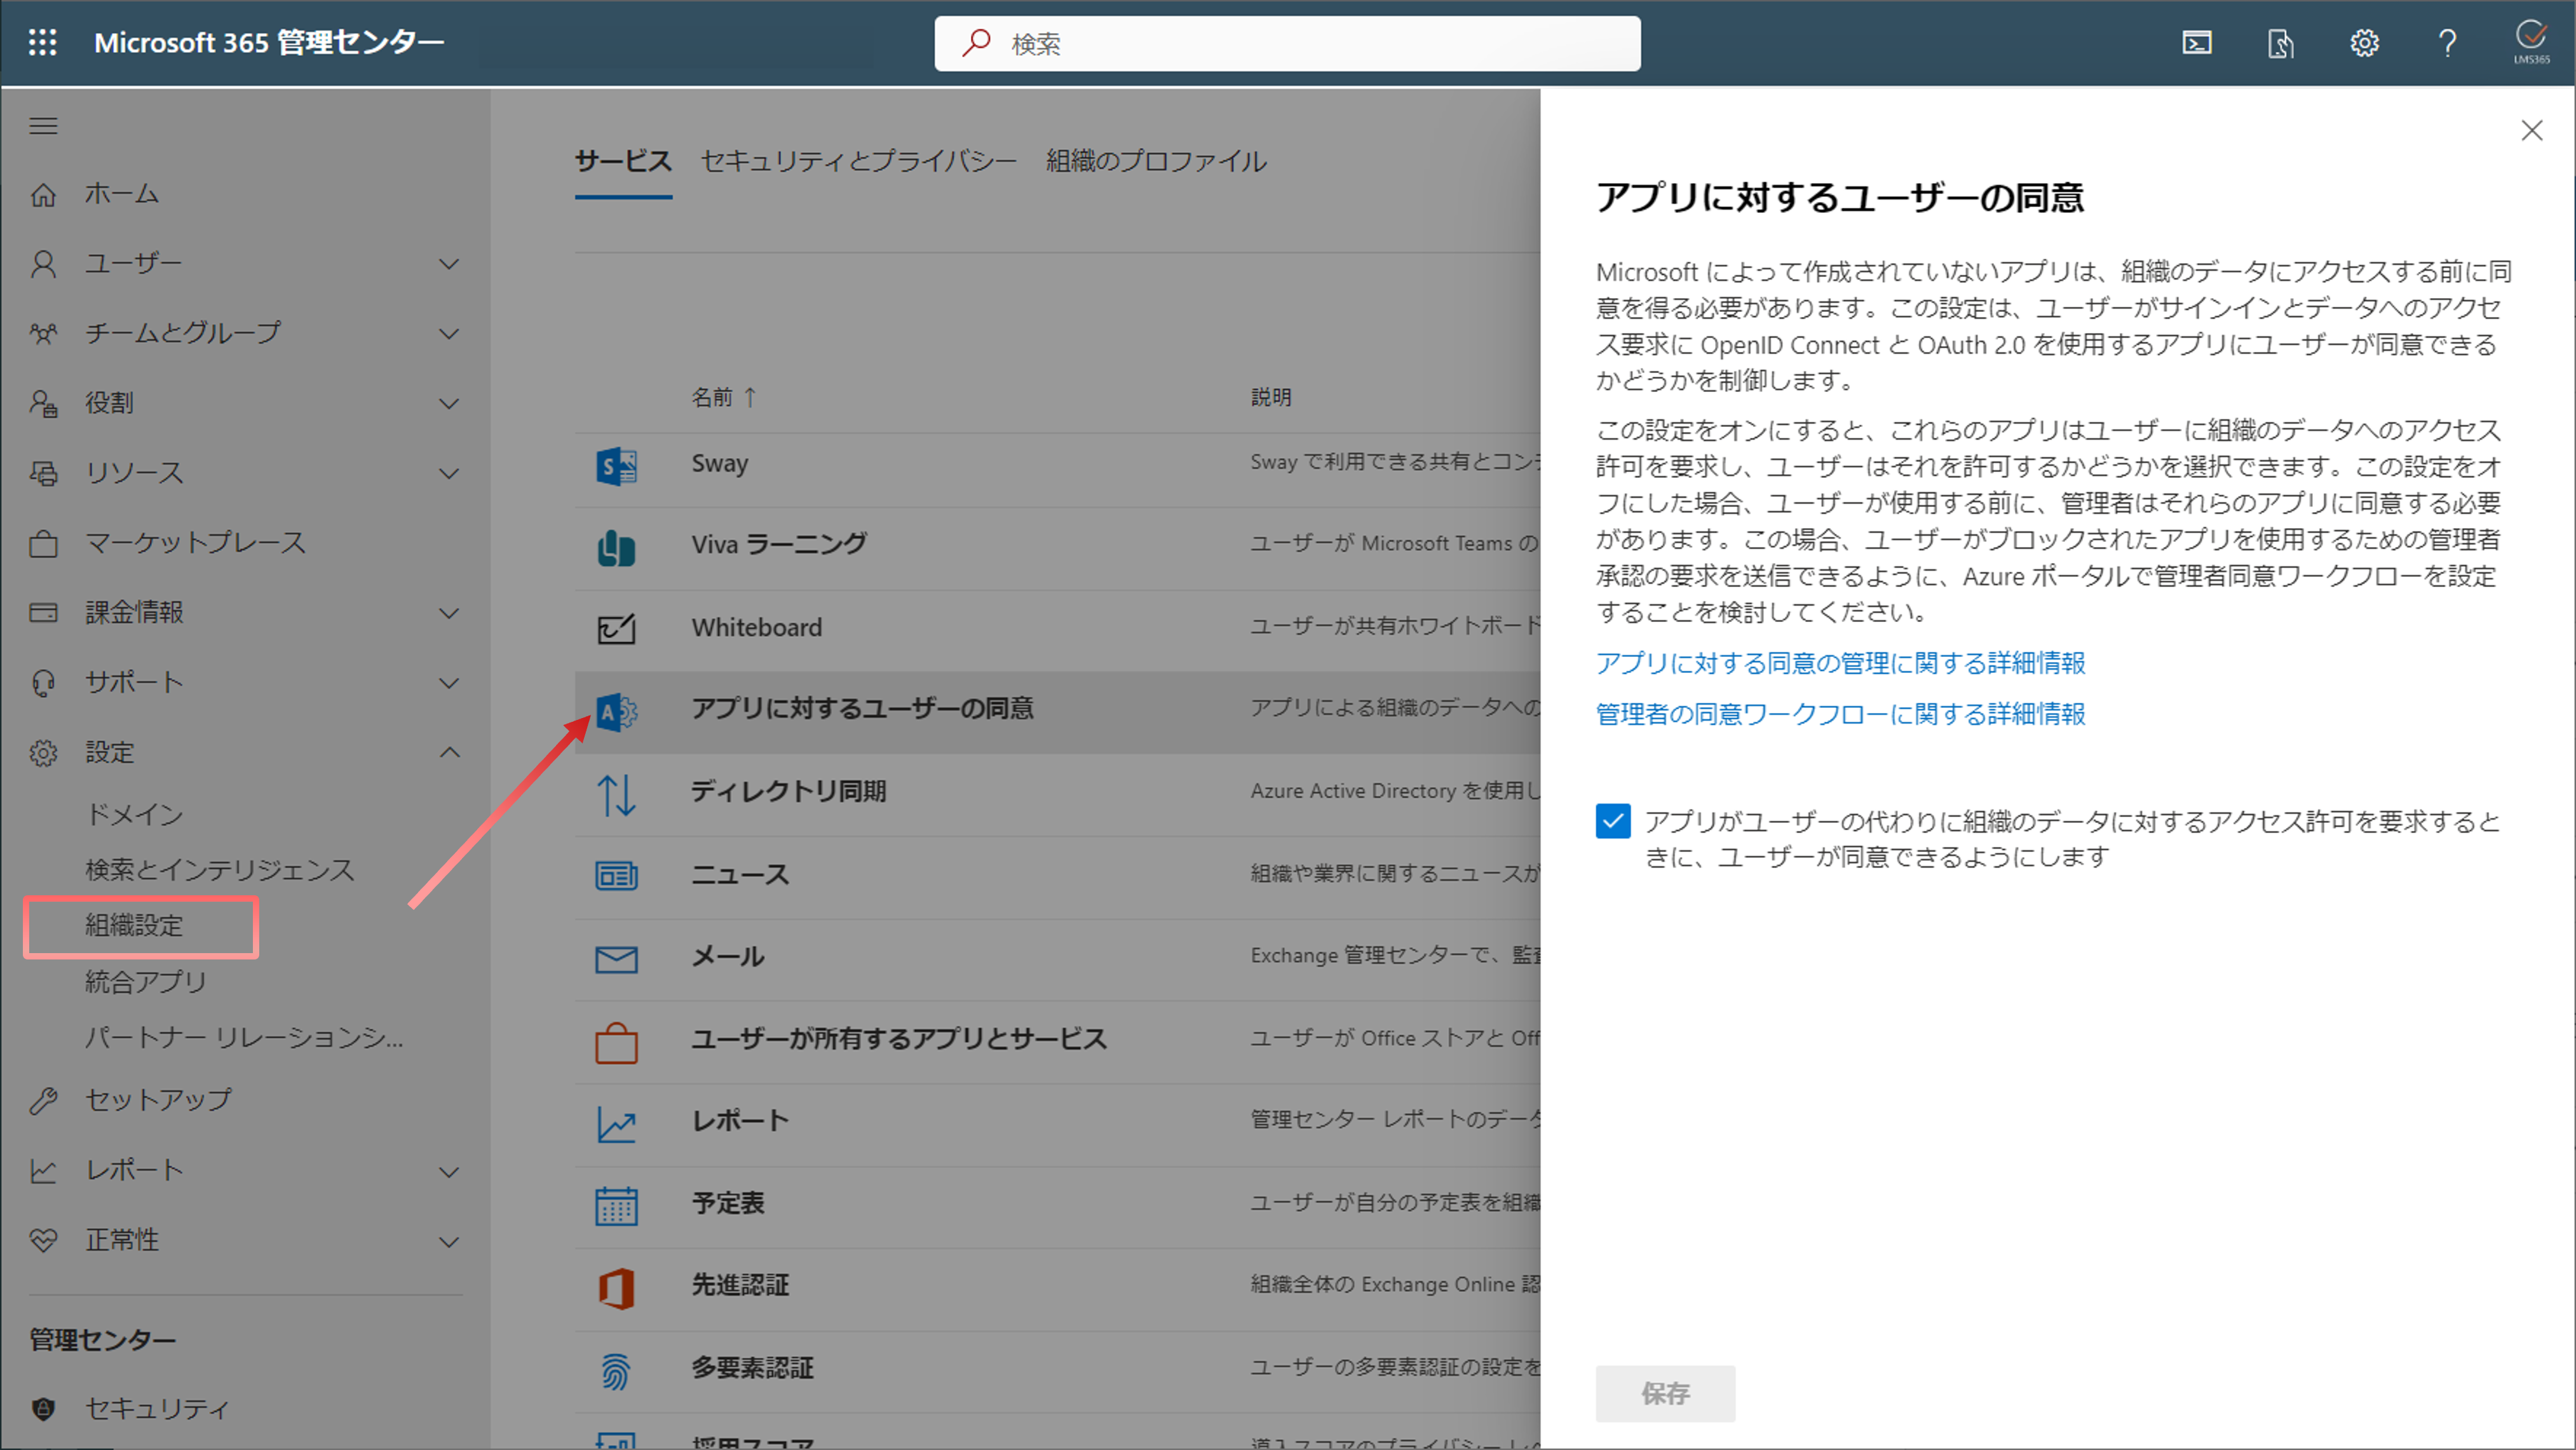Expand the 正常性 chevron

click(450, 1242)
